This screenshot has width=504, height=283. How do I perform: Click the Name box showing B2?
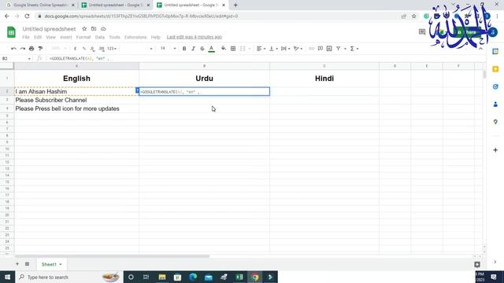(x=16, y=58)
